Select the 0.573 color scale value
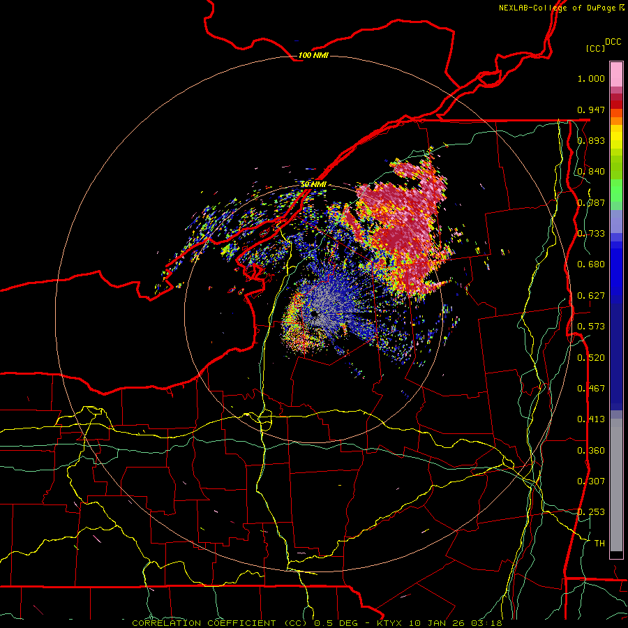Screen dimensions: 628x628 pos(591,327)
